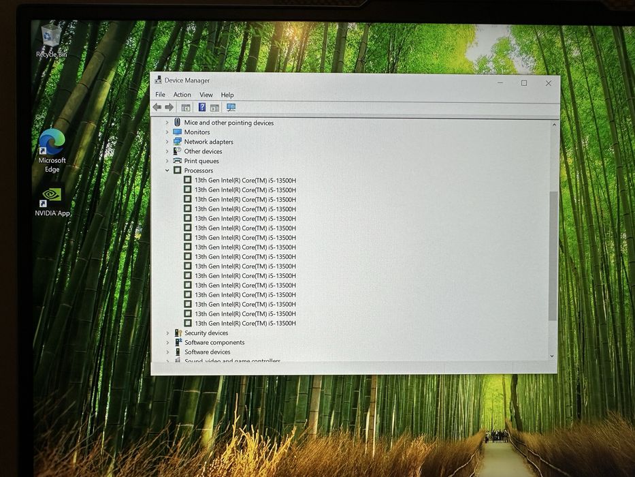Image resolution: width=635 pixels, height=477 pixels.
Task: Select the Other devices category icon
Action: [x=177, y=151]
